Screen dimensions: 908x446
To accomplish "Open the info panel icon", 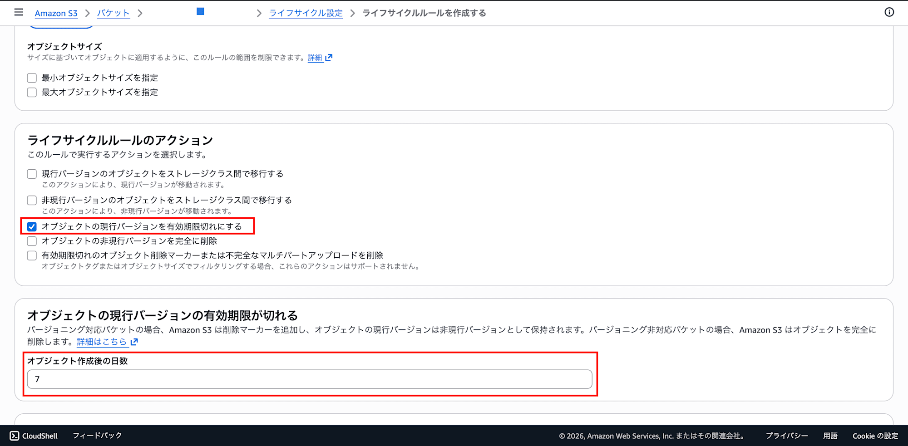I will (889, 12).
